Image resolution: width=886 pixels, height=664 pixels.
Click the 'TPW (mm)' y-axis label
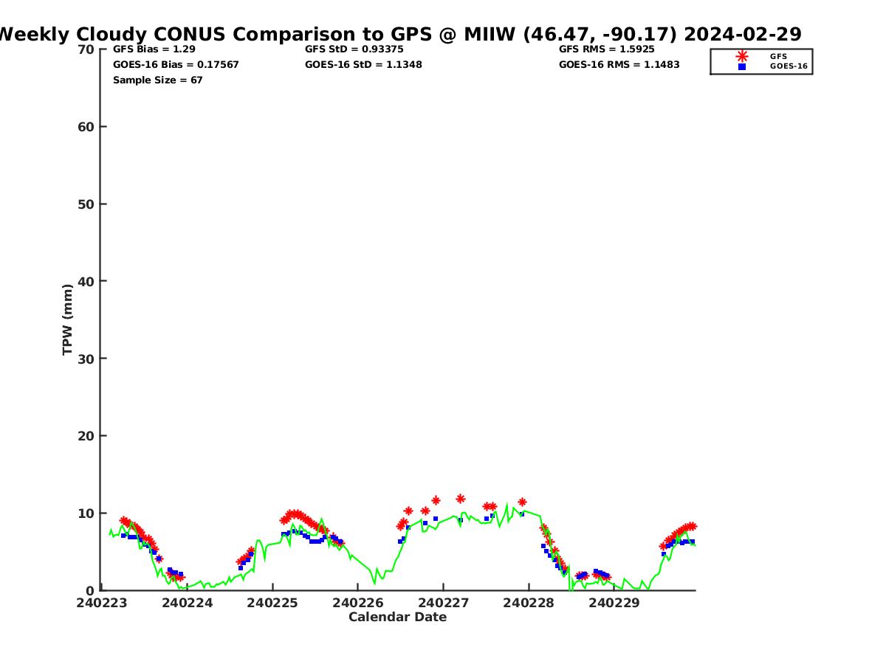tap(68, 319)
